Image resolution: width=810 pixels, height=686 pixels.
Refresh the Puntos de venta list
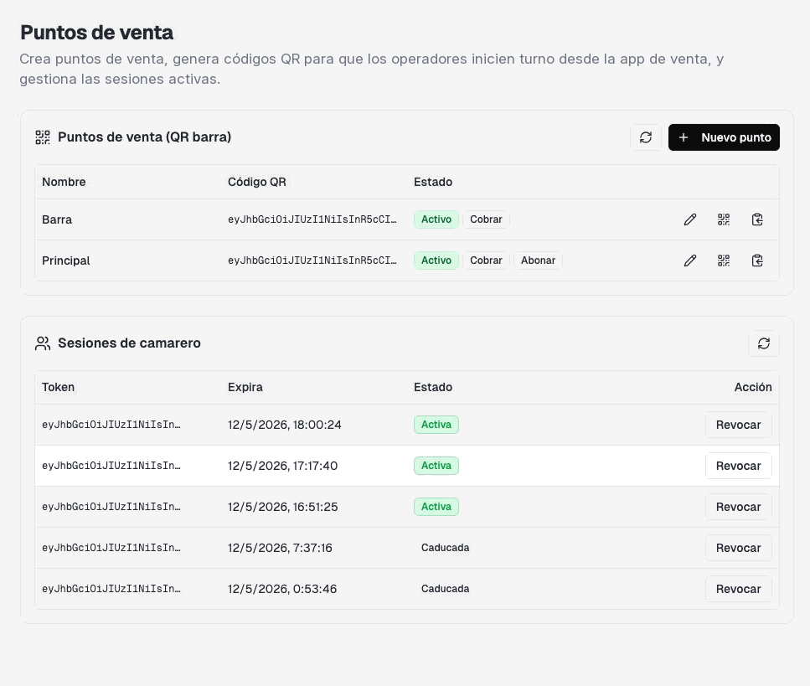[645, 137]
